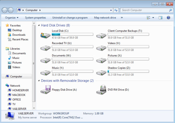Click the refresh button beside address bar
175x123 pixels.
click(x=116, y=10)
